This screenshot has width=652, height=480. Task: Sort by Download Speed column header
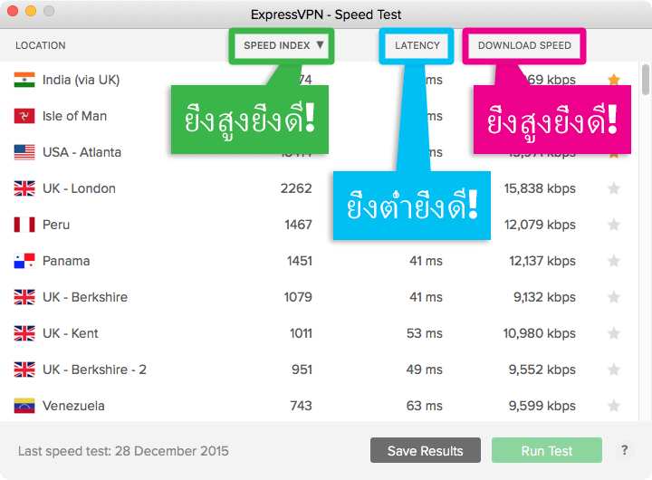click(x=524, y=45)
